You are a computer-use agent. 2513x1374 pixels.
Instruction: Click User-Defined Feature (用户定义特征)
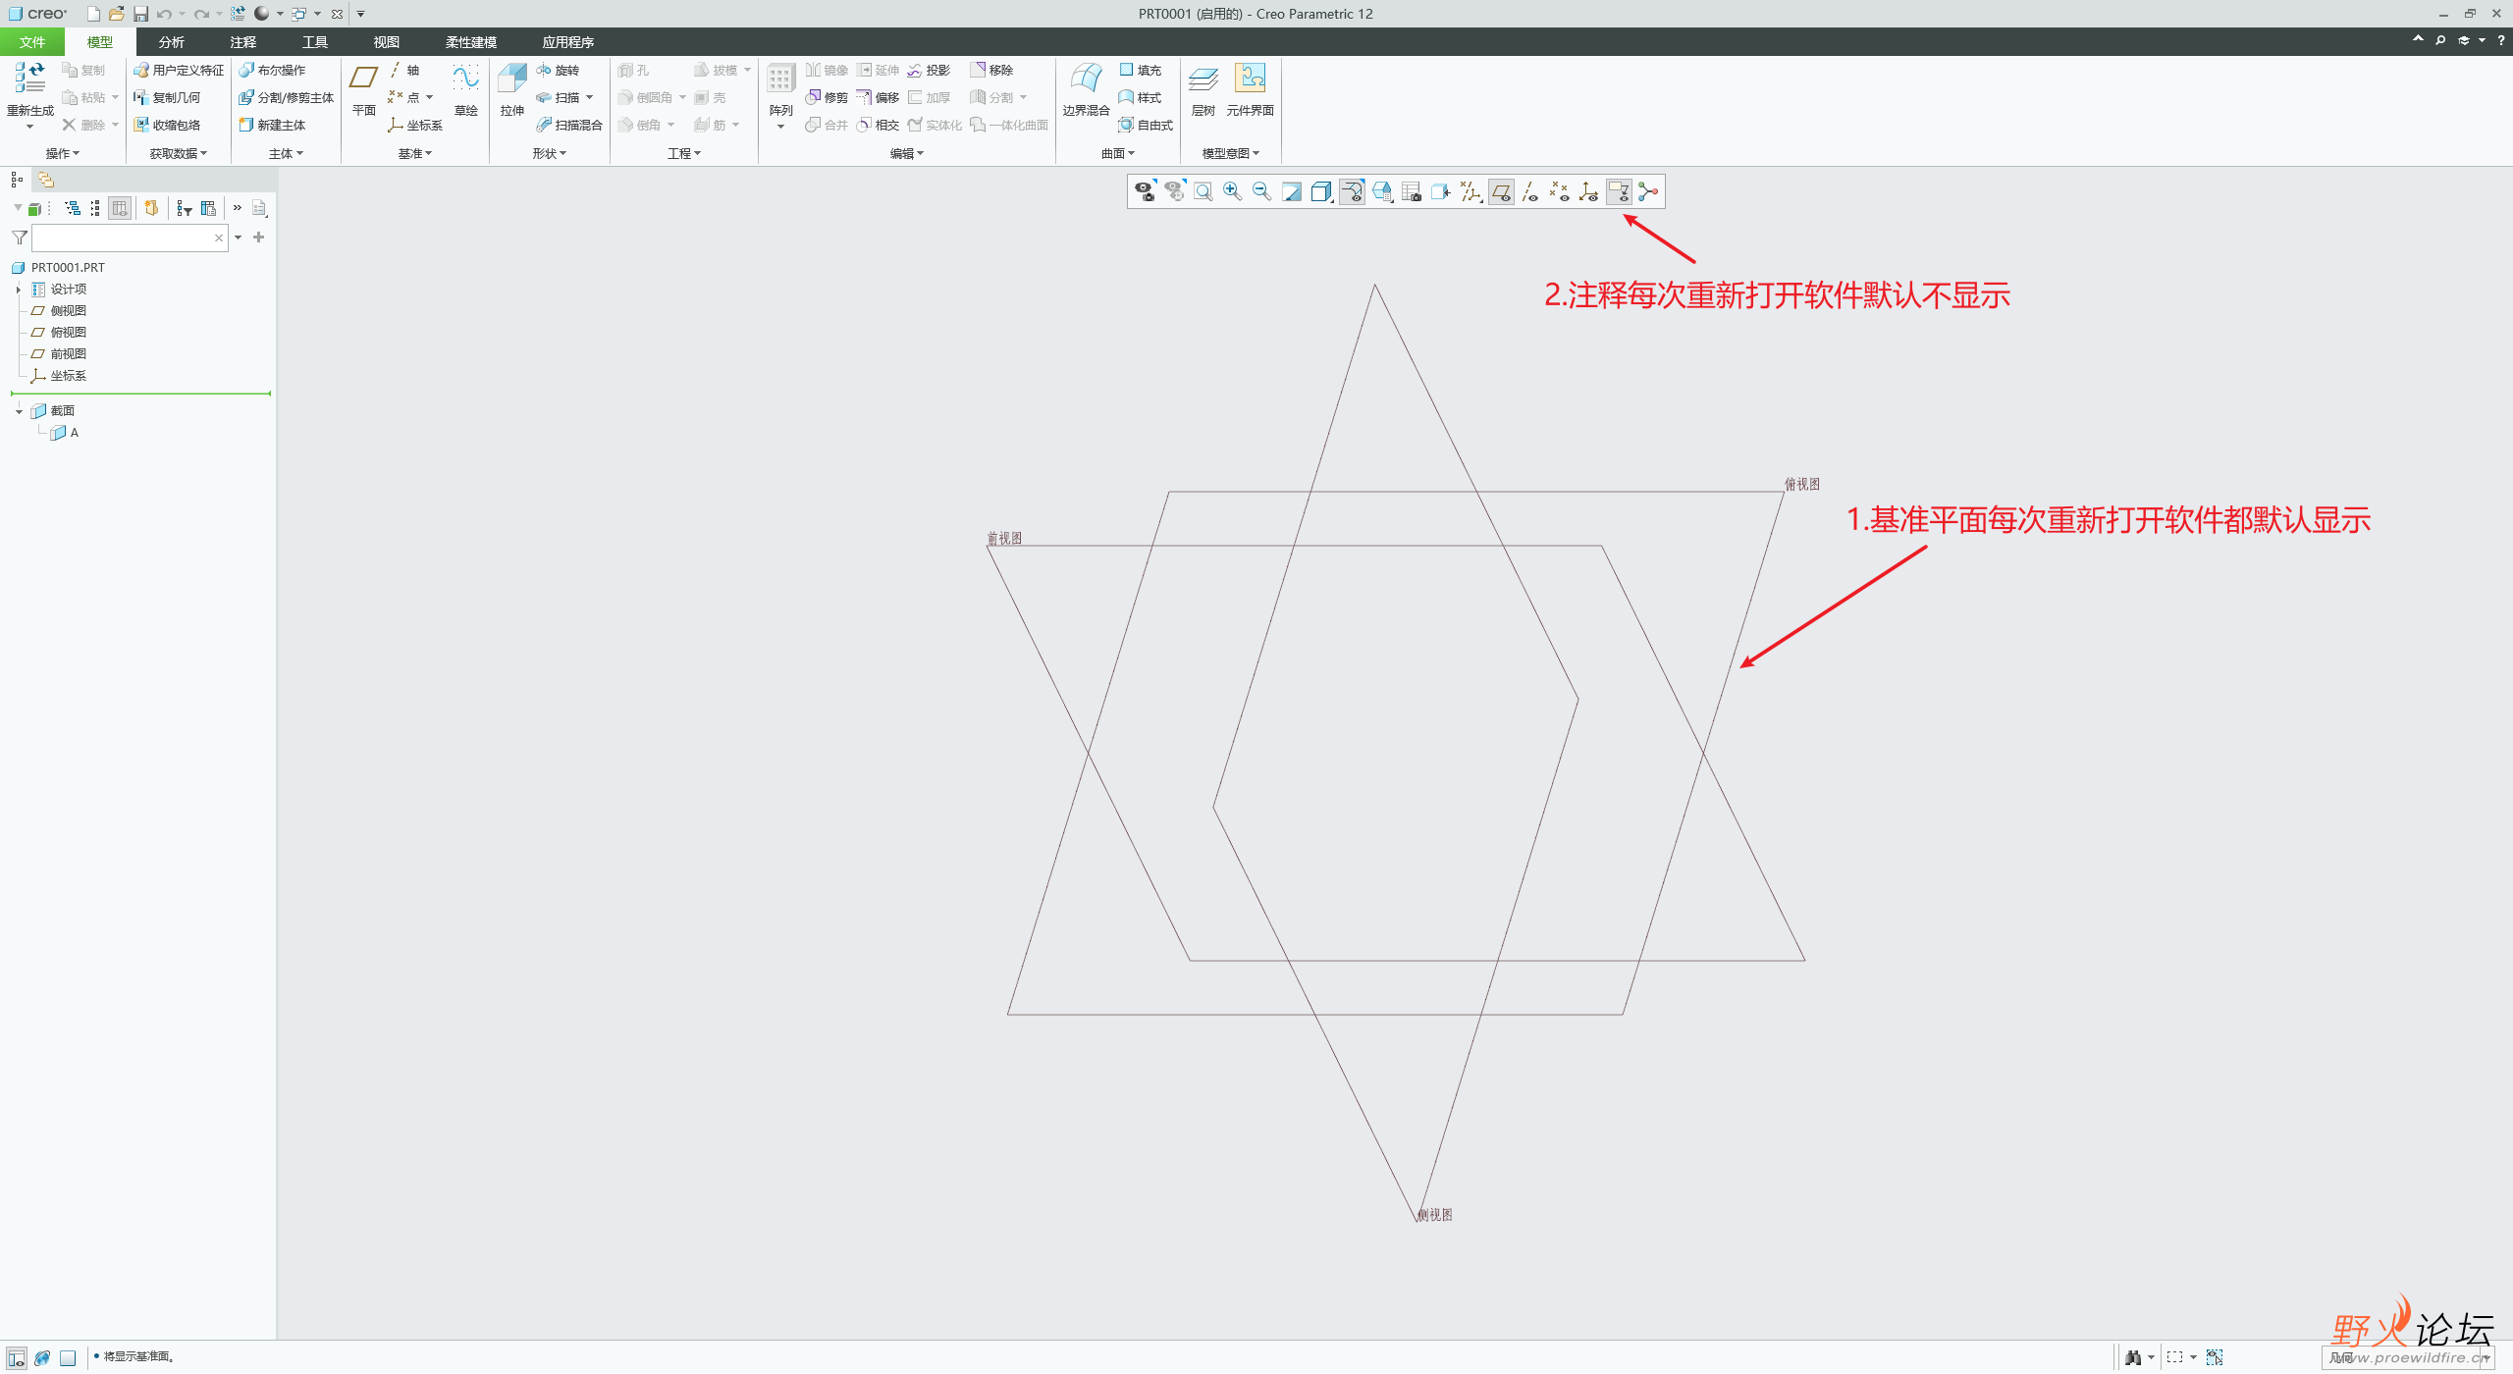coord(179,71)
